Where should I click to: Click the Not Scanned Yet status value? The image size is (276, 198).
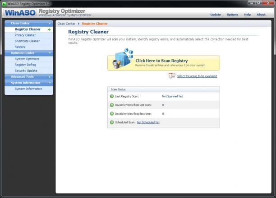tap(172, 96)
